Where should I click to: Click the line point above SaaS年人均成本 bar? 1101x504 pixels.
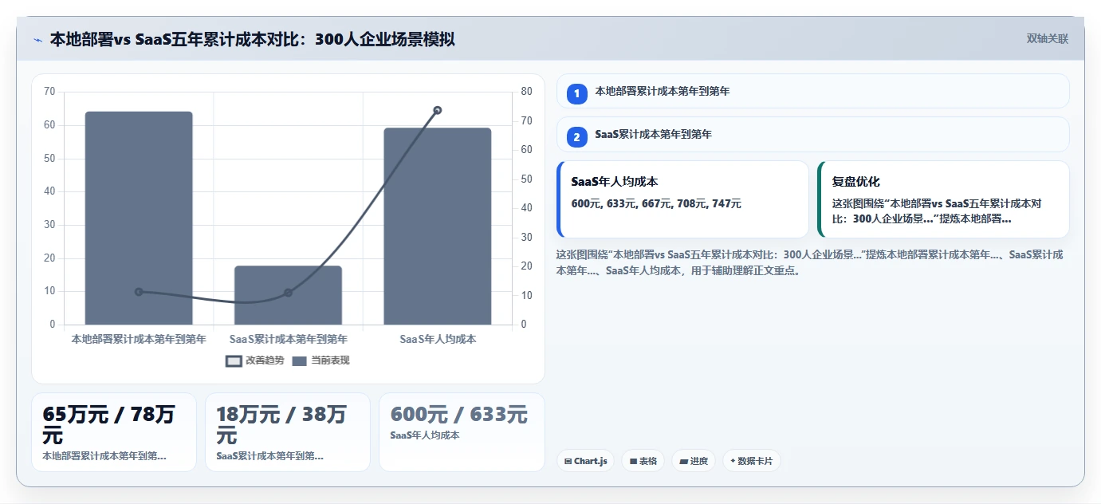[438, 110]
